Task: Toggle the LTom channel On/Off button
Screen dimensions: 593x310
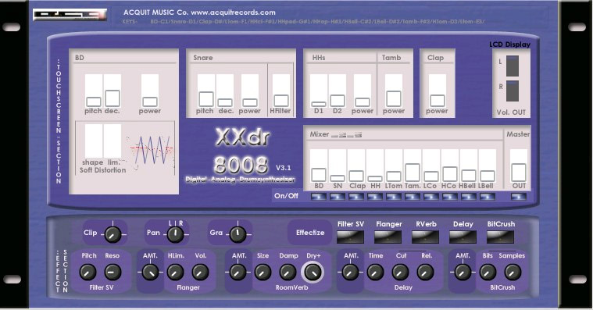Action: [394, 196]
